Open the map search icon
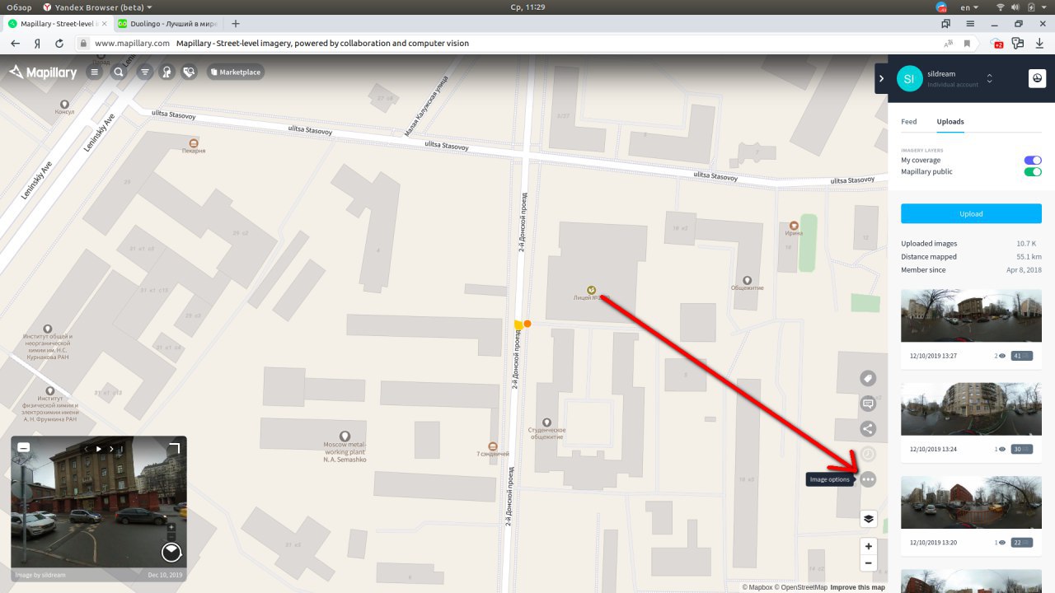This screenshot has width=1055, height=593. (119, 72)
